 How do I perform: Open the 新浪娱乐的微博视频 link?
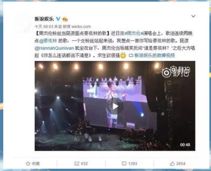point(154,55)
